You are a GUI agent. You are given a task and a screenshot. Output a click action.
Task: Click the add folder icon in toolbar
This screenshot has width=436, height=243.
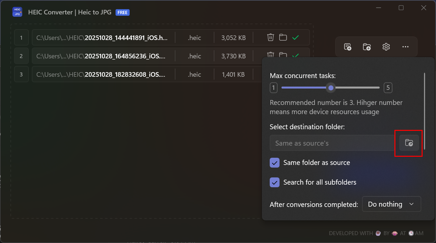[x=367, y=47]
